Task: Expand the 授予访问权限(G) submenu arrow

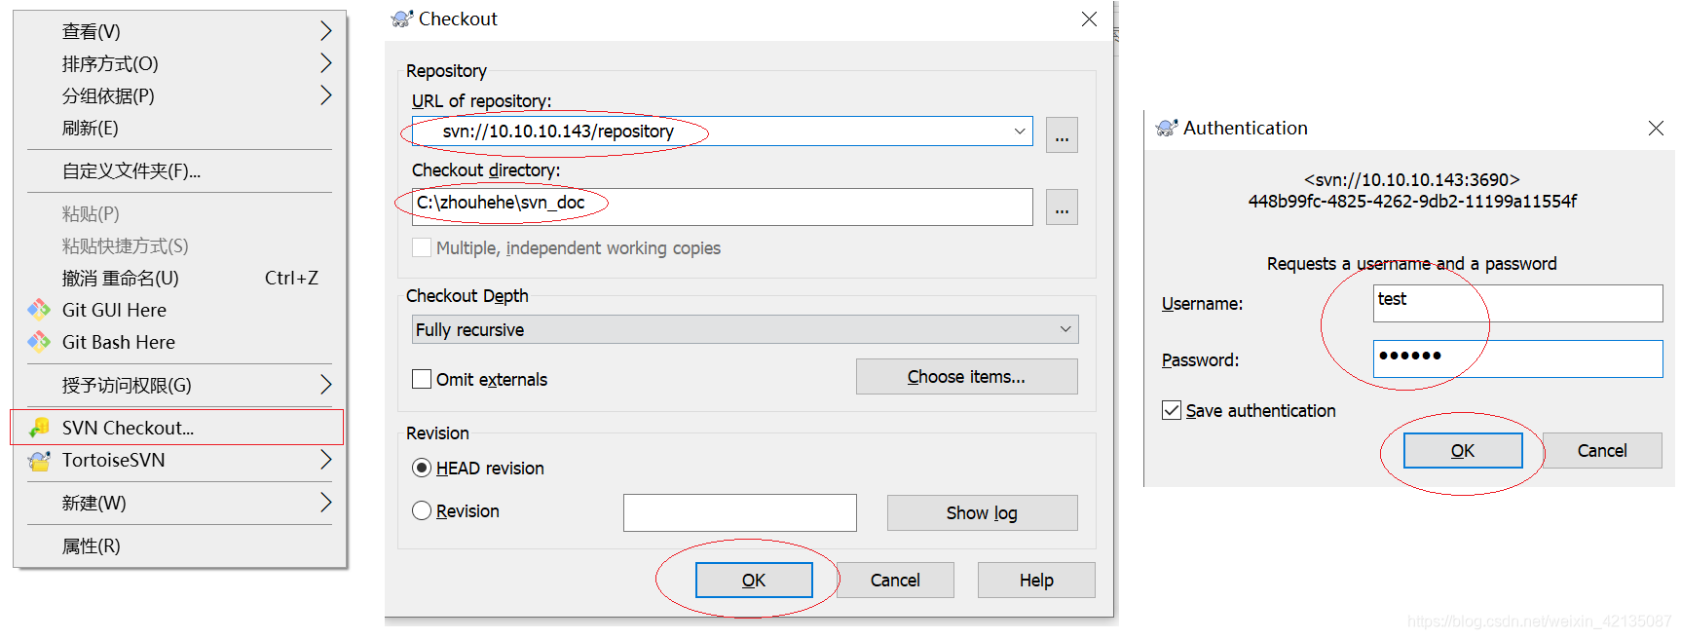Action: point(326,385)
